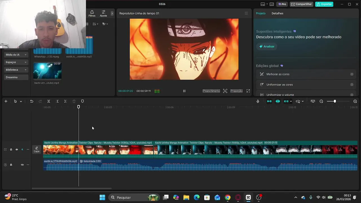Click the Compartilhar button
The image size is (361, 203).
(x=301, y=4)
